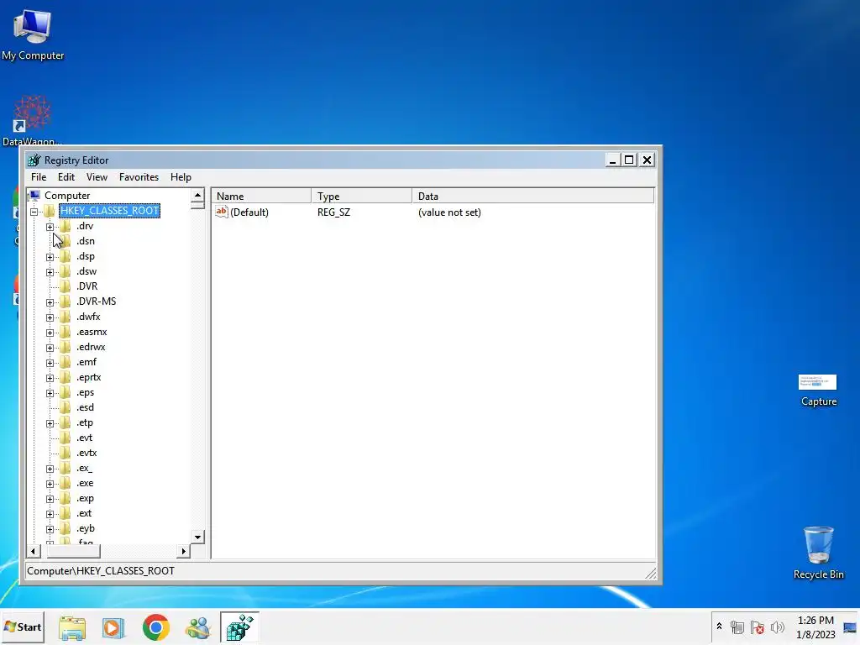Open the Favorites menu
Image resolution: width=860 pixels, height=645 pixels.
tap(139, 177)
